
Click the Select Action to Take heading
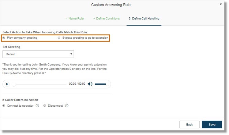[45, 32]
